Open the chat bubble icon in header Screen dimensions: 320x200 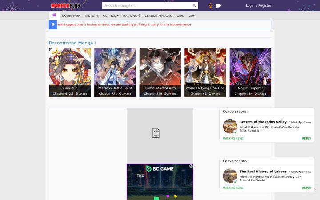(x=218, y=6)
